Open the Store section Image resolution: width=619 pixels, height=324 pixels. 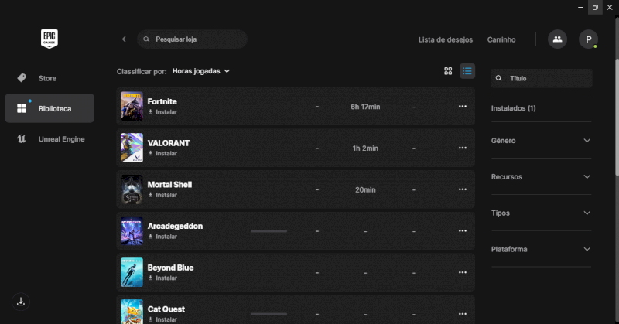click(x=47, y=78)
